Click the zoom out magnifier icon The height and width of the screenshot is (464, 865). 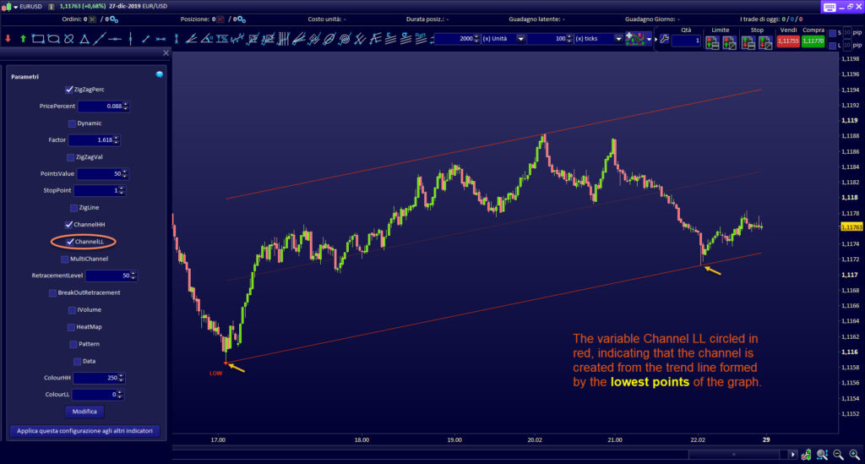coord(837,455)
